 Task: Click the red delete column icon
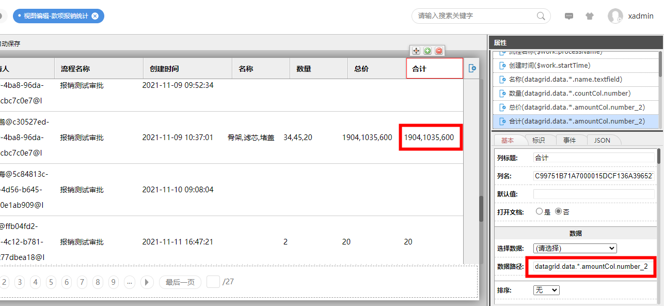click(x=439, y=51)
